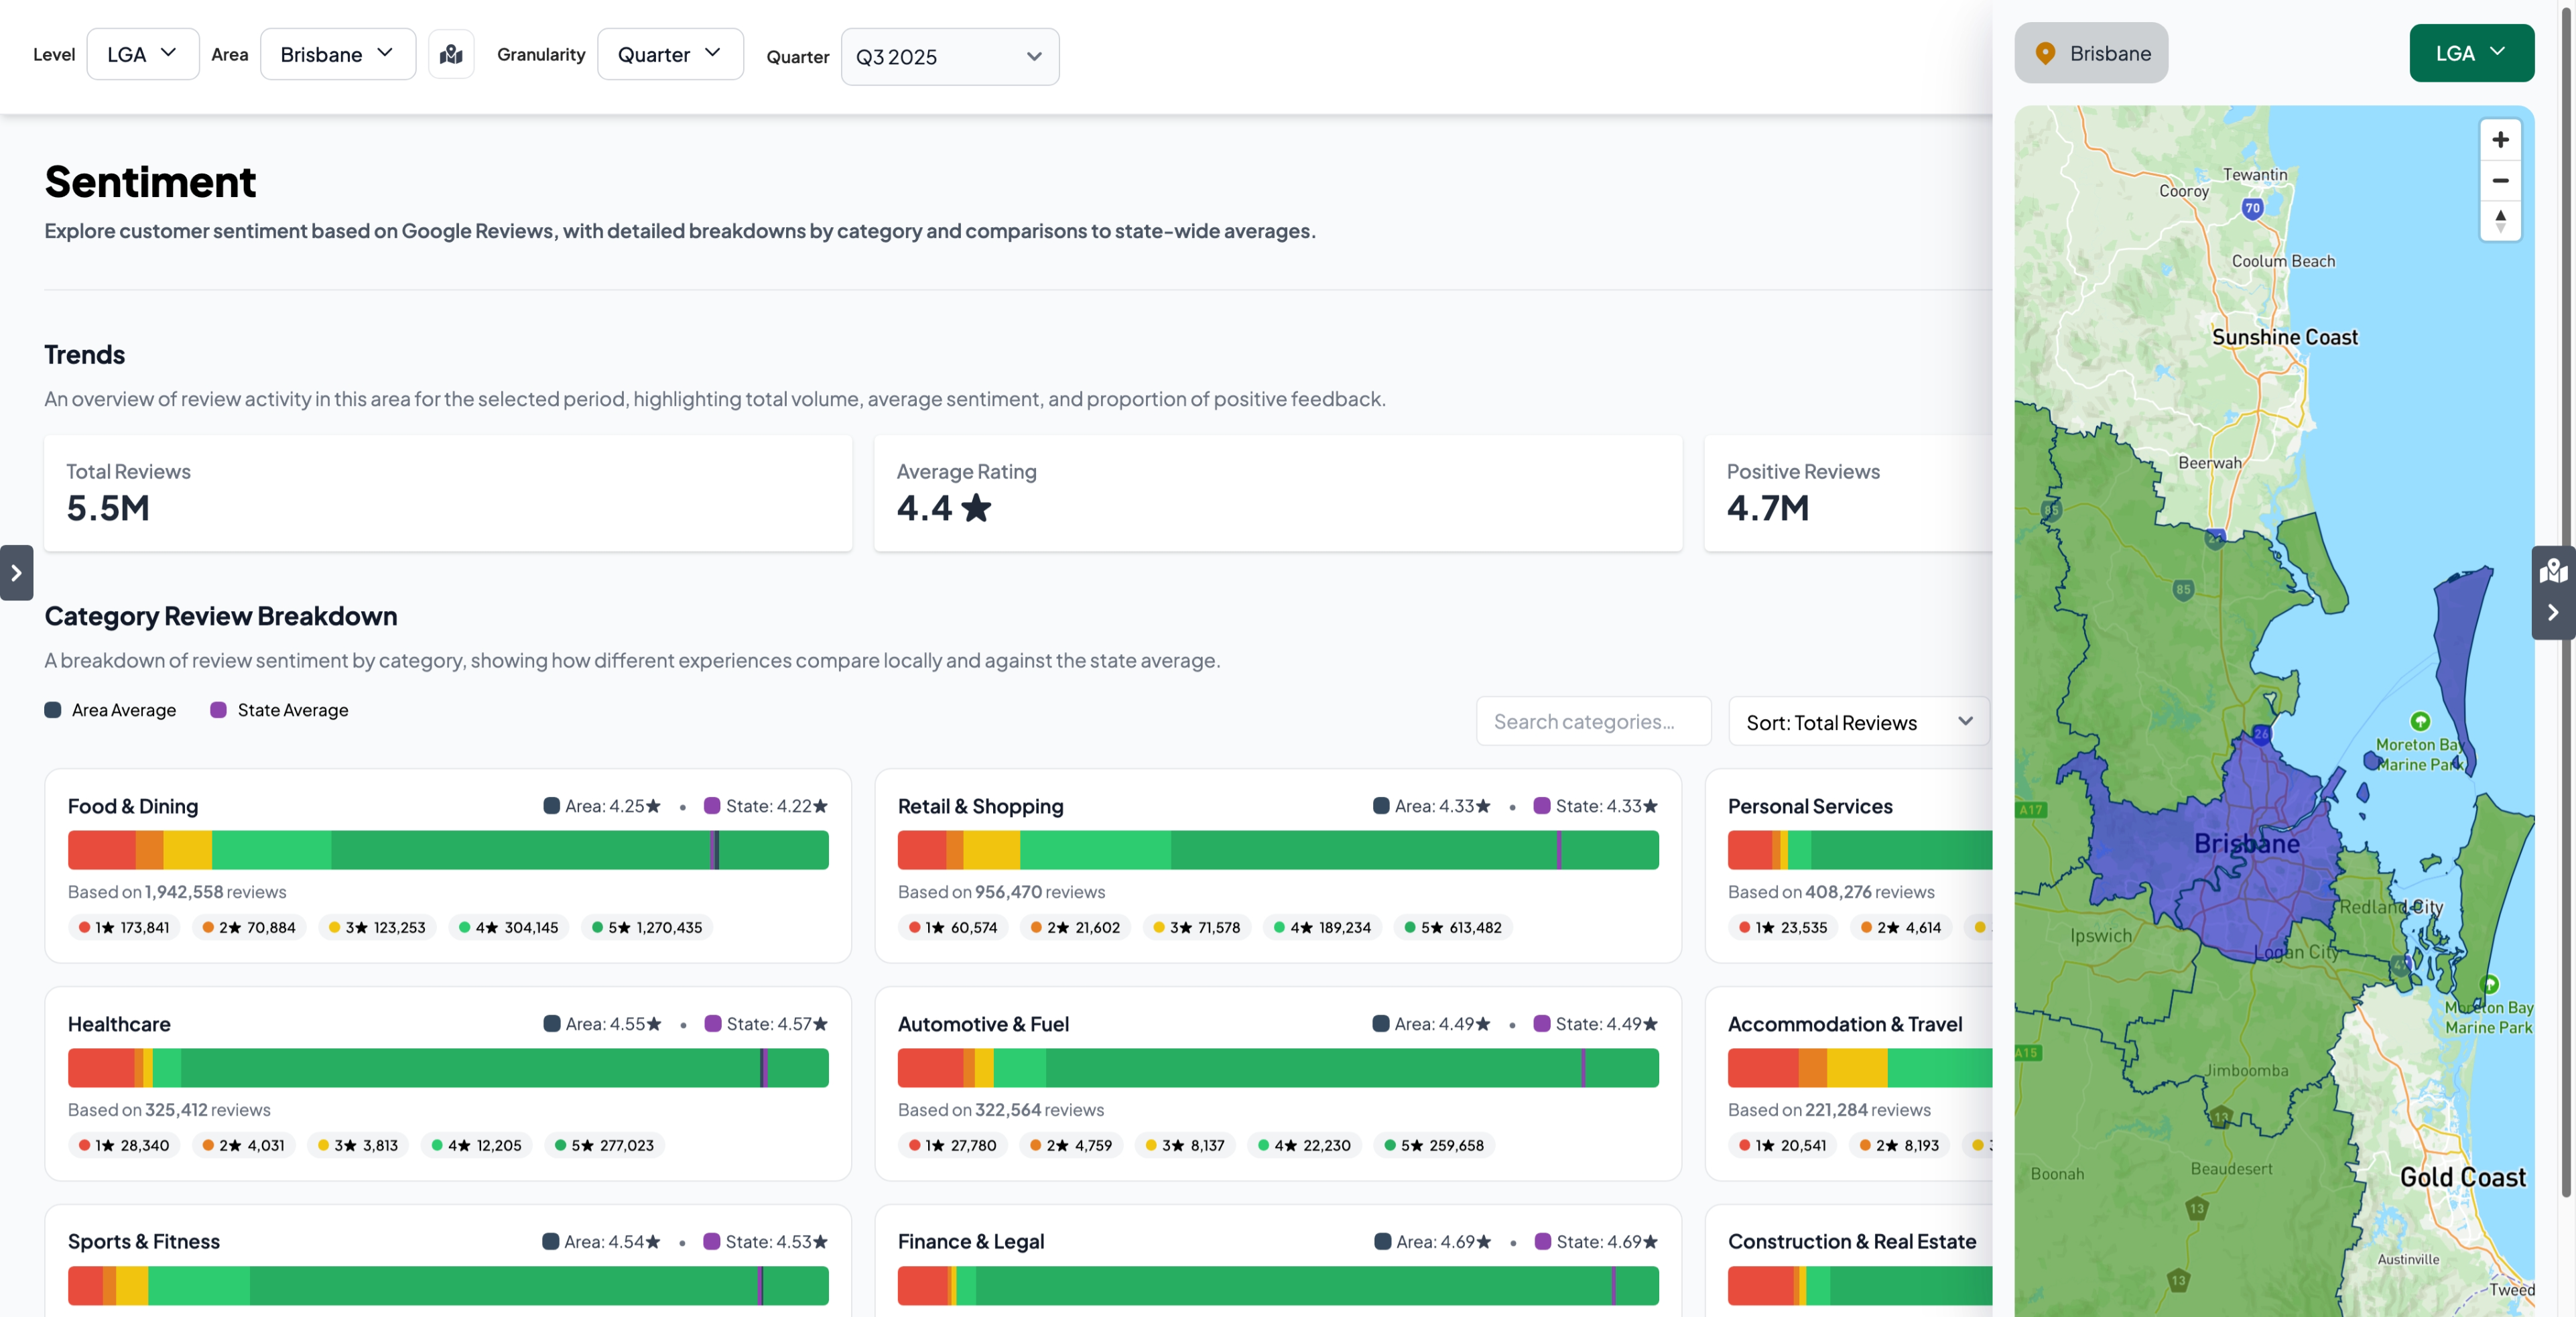Click the Healthcare category title
This screenshot has width=2576, height=1317.
pyautogui.click(x=119, y=1024)
